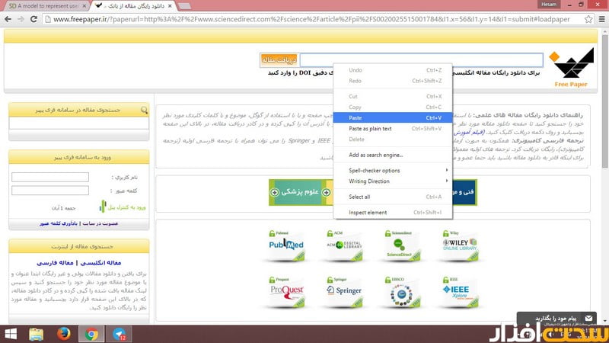Expand Spell-checker options submenu
The image size is (609, 343).
(x=393, y=170)
